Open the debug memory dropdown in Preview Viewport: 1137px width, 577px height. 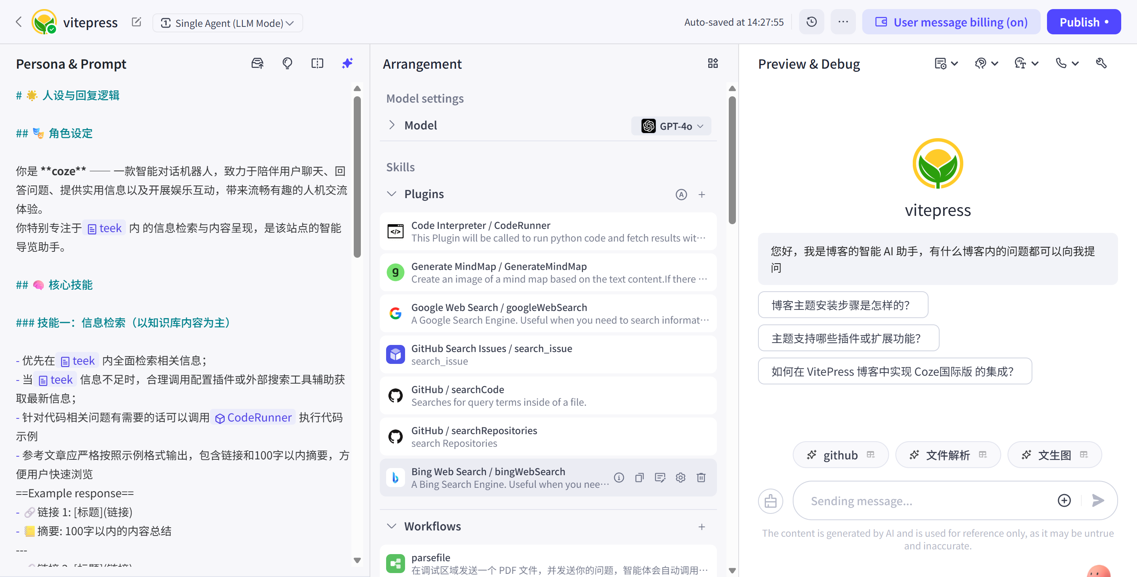pyautogui.click(x=946, y=64)
